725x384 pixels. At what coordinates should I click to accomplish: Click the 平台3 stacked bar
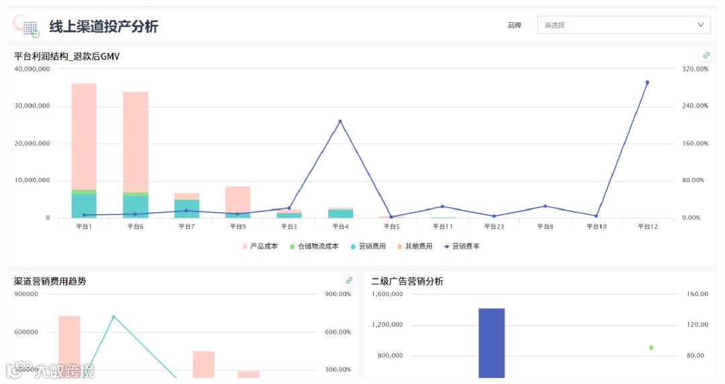[x=289, y=213]
